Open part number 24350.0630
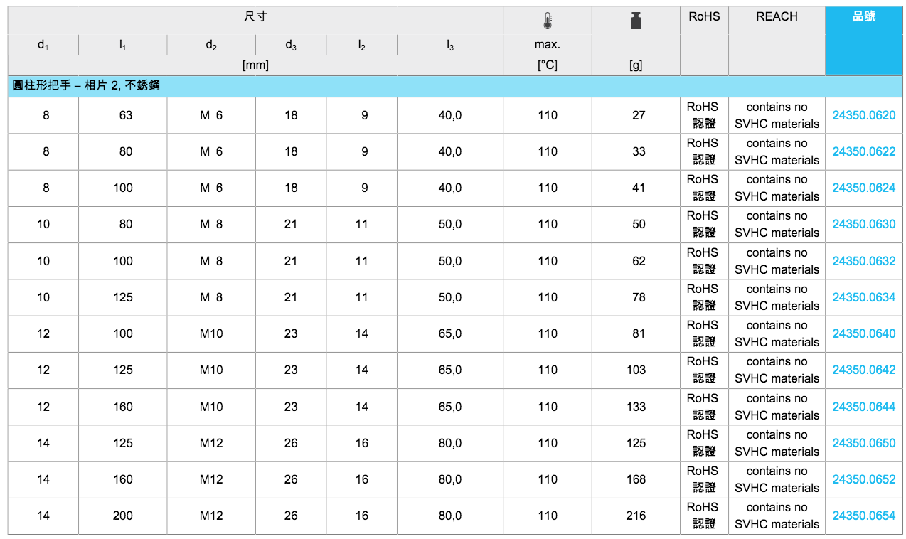Image resolution: width=906 pixels, height=539 pixels. (863, 224)
